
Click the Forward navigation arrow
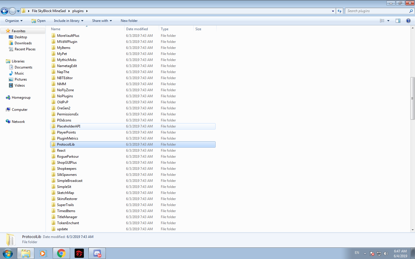pyautogui.click(x=12, y=11)
